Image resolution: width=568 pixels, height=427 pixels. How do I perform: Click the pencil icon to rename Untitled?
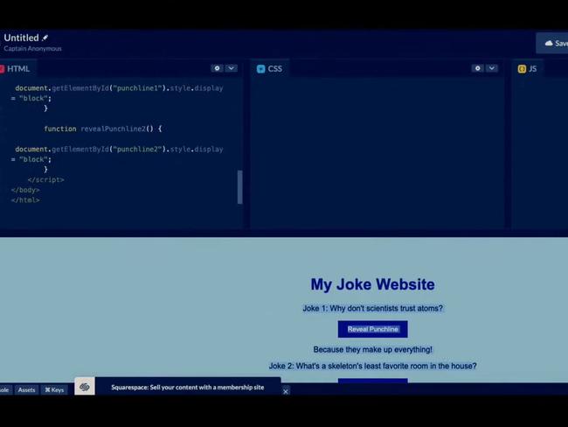point(45,38)
